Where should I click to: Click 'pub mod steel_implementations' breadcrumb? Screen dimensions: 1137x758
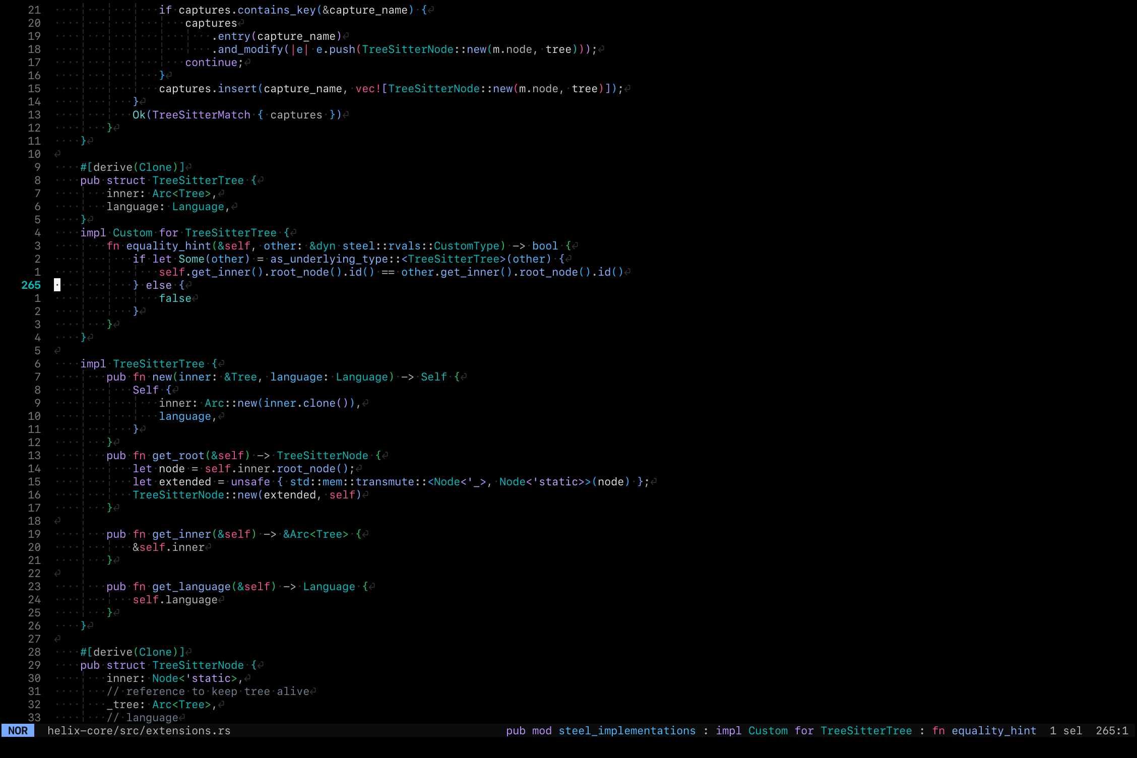click(601, 730)
